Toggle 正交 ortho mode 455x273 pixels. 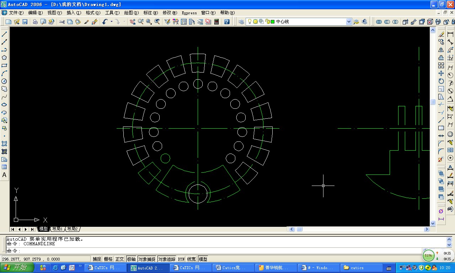point(119,259)
